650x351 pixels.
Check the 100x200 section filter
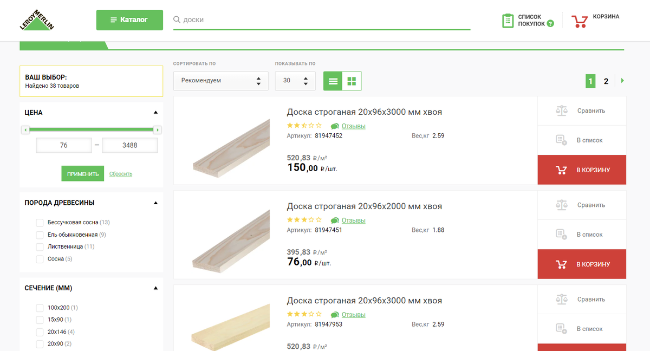[40, 308]
